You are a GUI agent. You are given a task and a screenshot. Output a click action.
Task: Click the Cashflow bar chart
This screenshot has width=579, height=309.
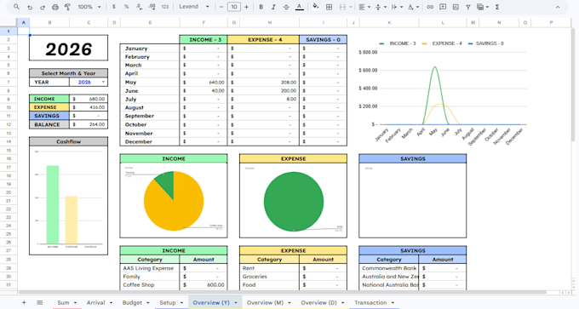(x=69, y=200)
